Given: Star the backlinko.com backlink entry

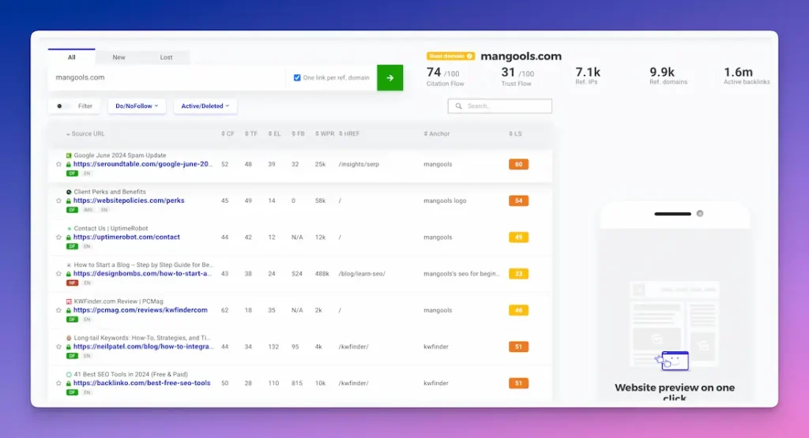Looking at the screenshot, I should click(x=58, y=383).
